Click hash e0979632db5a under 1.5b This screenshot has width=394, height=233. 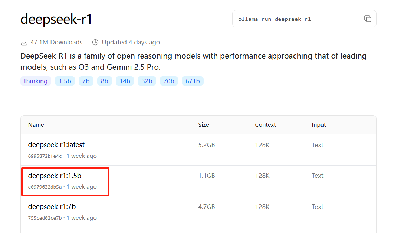coord(45,187)
